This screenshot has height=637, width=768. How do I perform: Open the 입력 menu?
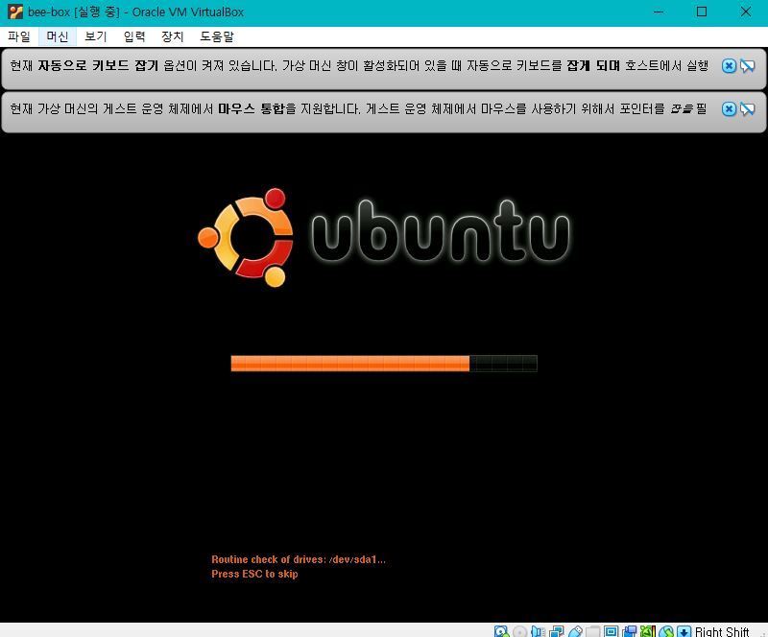point(134,36)
